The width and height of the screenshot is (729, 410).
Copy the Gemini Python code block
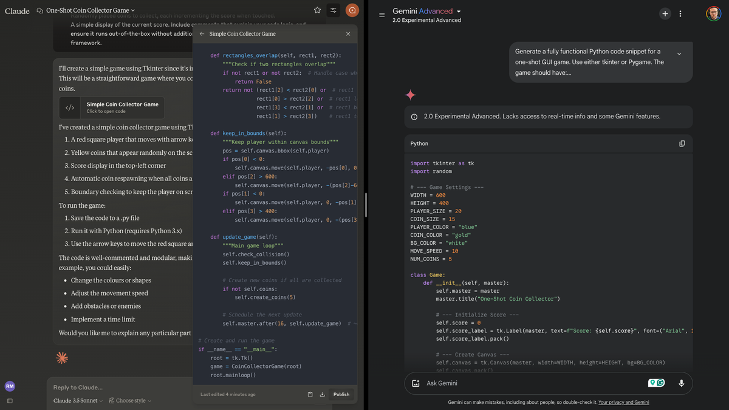[682, 143]
